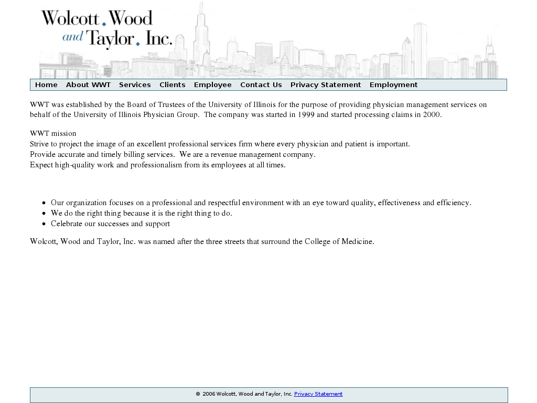This screenshot has width=537, height=403.
Task: Click the sentence about the three streets
Action: point(202,241)
